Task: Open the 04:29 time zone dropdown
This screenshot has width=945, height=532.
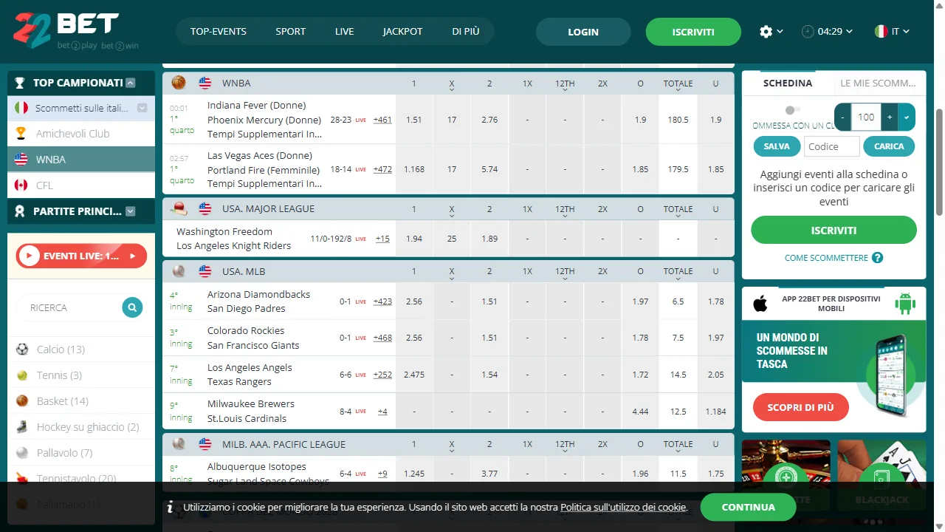Action: coord(850,32)
